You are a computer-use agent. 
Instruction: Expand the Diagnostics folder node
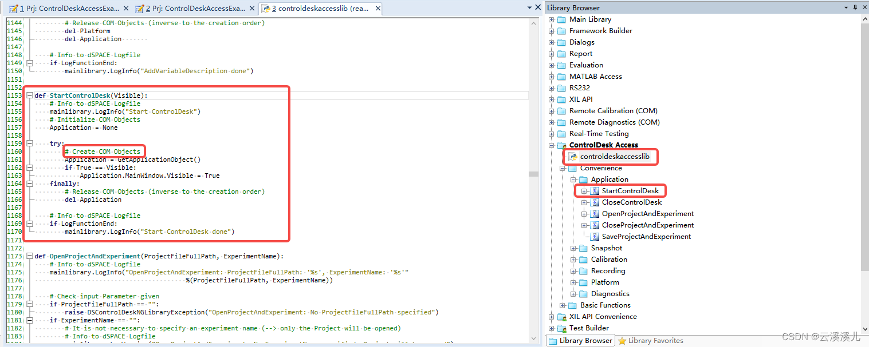pos(573,294)
